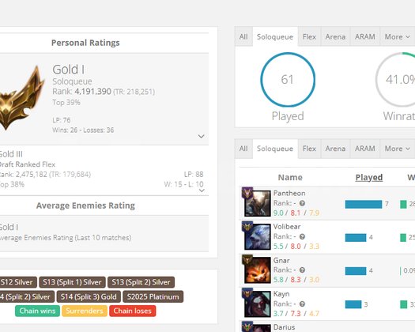Click Pantheon rank help question icon
415x332 pixels.
pyautogui.click(x=302, y=203)
